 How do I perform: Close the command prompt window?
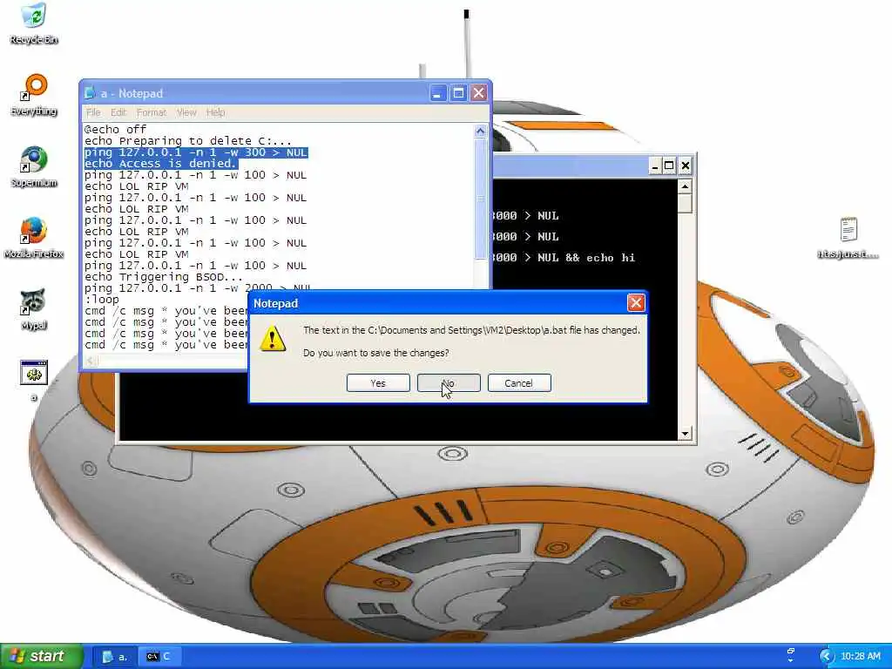(686, 166)
